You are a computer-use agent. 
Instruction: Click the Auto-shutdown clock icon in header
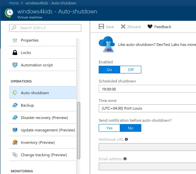pyautogui.click(x=9, y=13)
